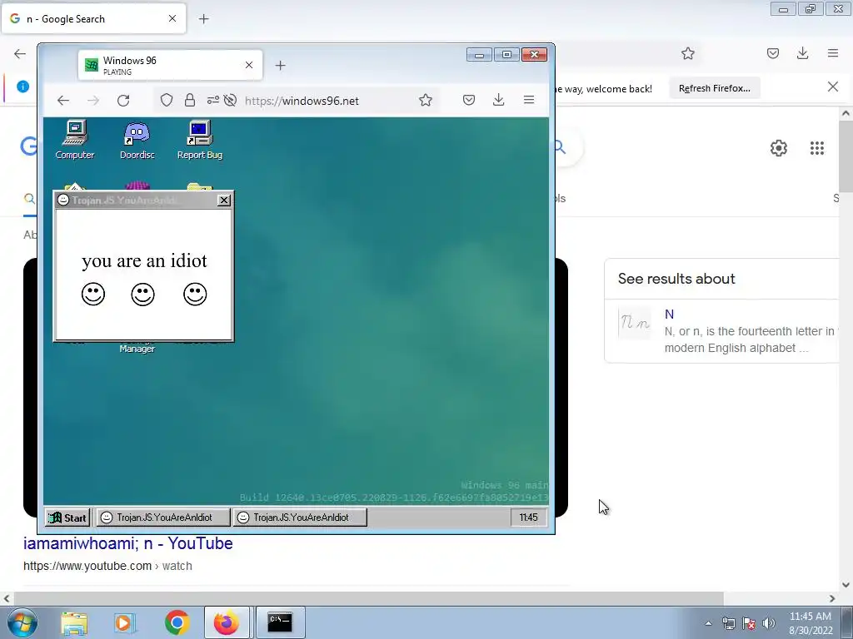Open hamburger menu in front Firefox window
This screenshot has height=639, width=853.
529,100
